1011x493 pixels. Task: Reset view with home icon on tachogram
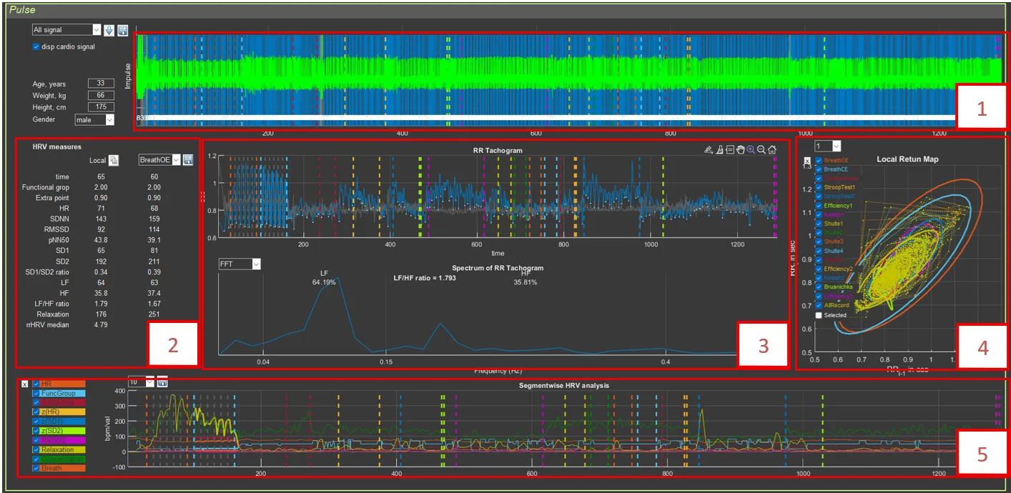pyautogui.click(x=772, y=150)
